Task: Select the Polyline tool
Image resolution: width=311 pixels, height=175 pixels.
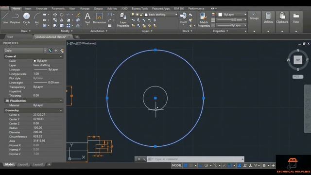Action: pos(15,18)
